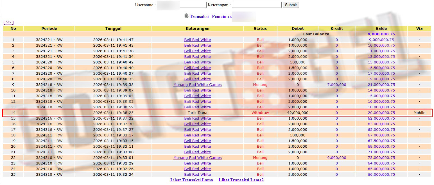
Task: Open Beli Red White link in row 13
Action: (197, 107)
